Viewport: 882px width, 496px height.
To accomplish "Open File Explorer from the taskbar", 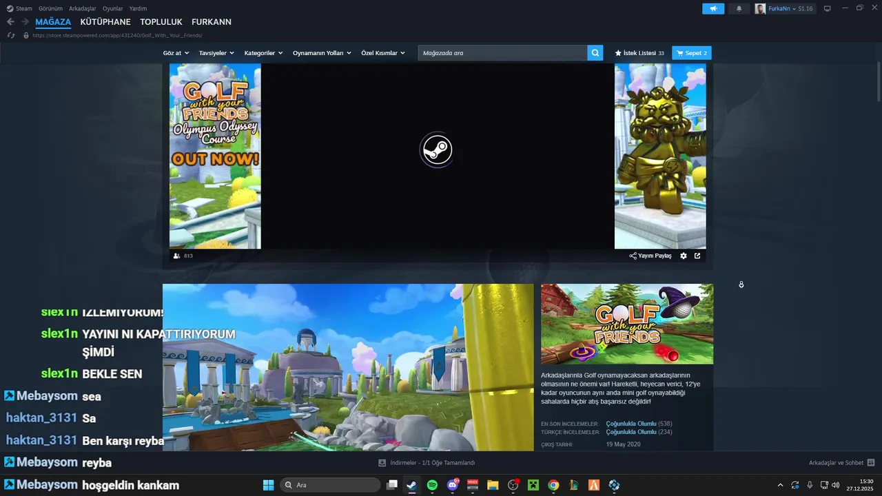I will [x=493, y=485].
